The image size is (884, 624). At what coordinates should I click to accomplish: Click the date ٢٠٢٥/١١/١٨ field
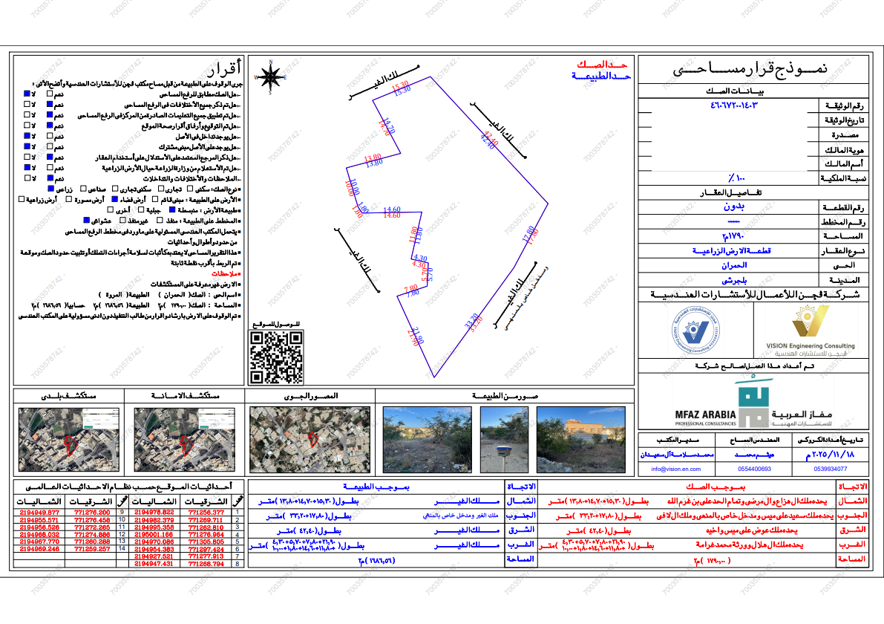(830, 454)
